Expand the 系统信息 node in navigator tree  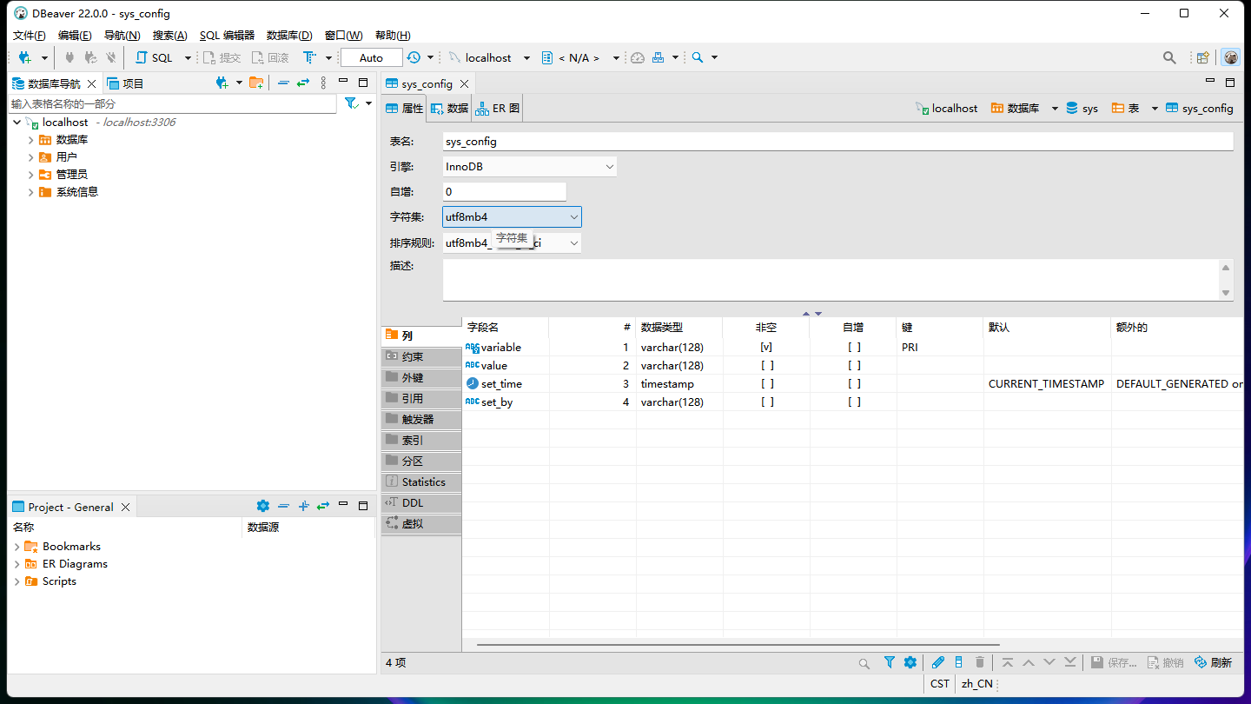click(30, 192)
